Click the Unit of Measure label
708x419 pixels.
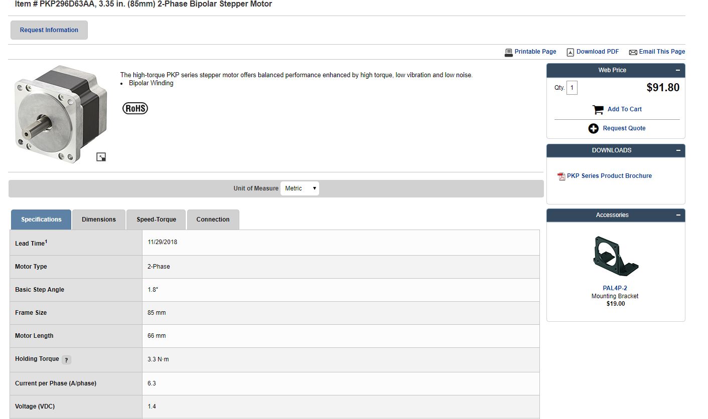pos(256,188)
